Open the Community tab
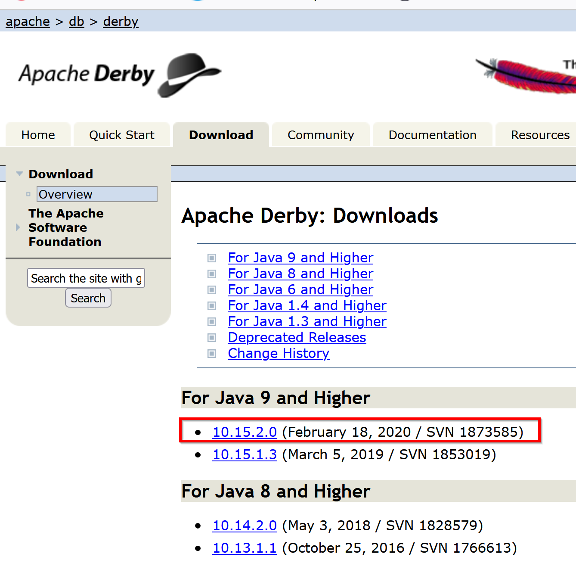 click(321, 135)
